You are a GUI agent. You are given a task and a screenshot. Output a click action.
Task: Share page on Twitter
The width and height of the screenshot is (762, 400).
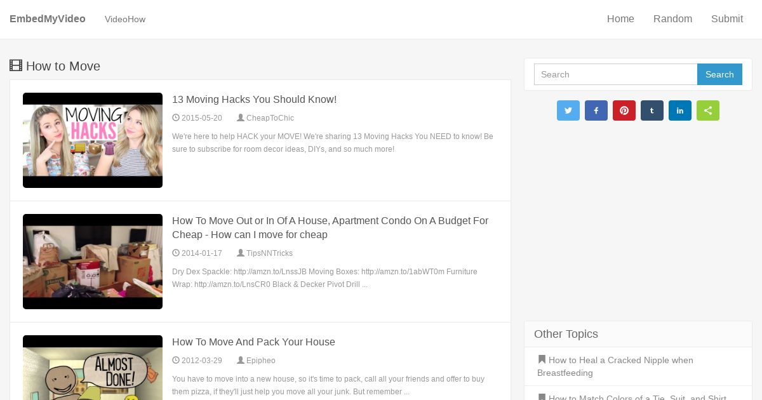tap(568, 110)
